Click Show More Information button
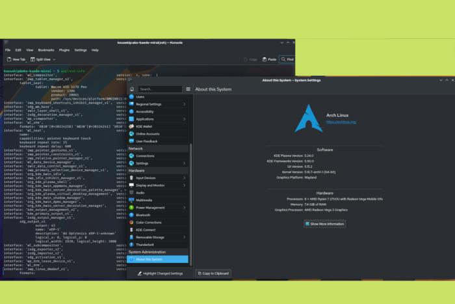The image size is (455, 304). click(325, 224)
